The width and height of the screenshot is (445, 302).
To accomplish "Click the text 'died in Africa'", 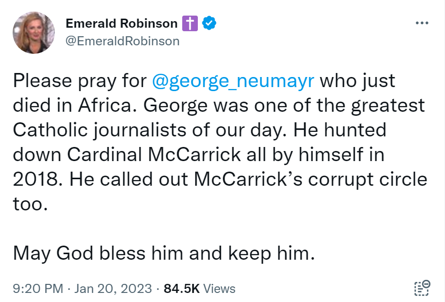I will click(72, 105).
